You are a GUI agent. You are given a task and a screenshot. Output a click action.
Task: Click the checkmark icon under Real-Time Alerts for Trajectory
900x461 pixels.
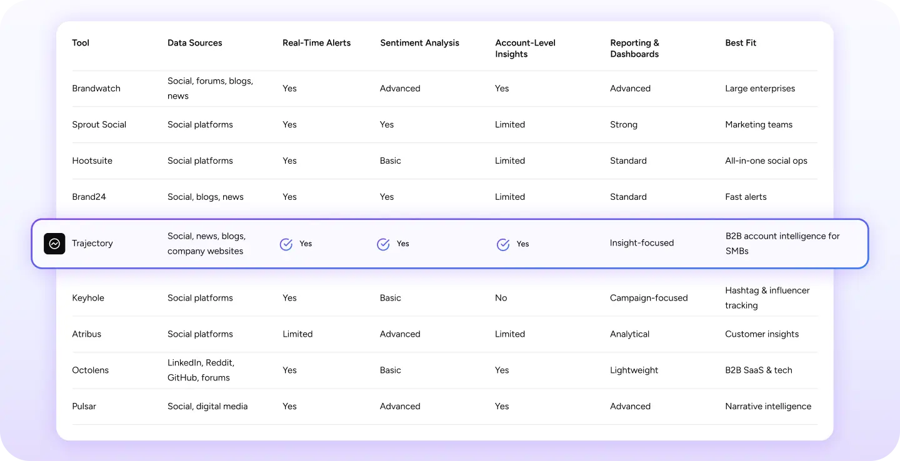pos(286,244)
